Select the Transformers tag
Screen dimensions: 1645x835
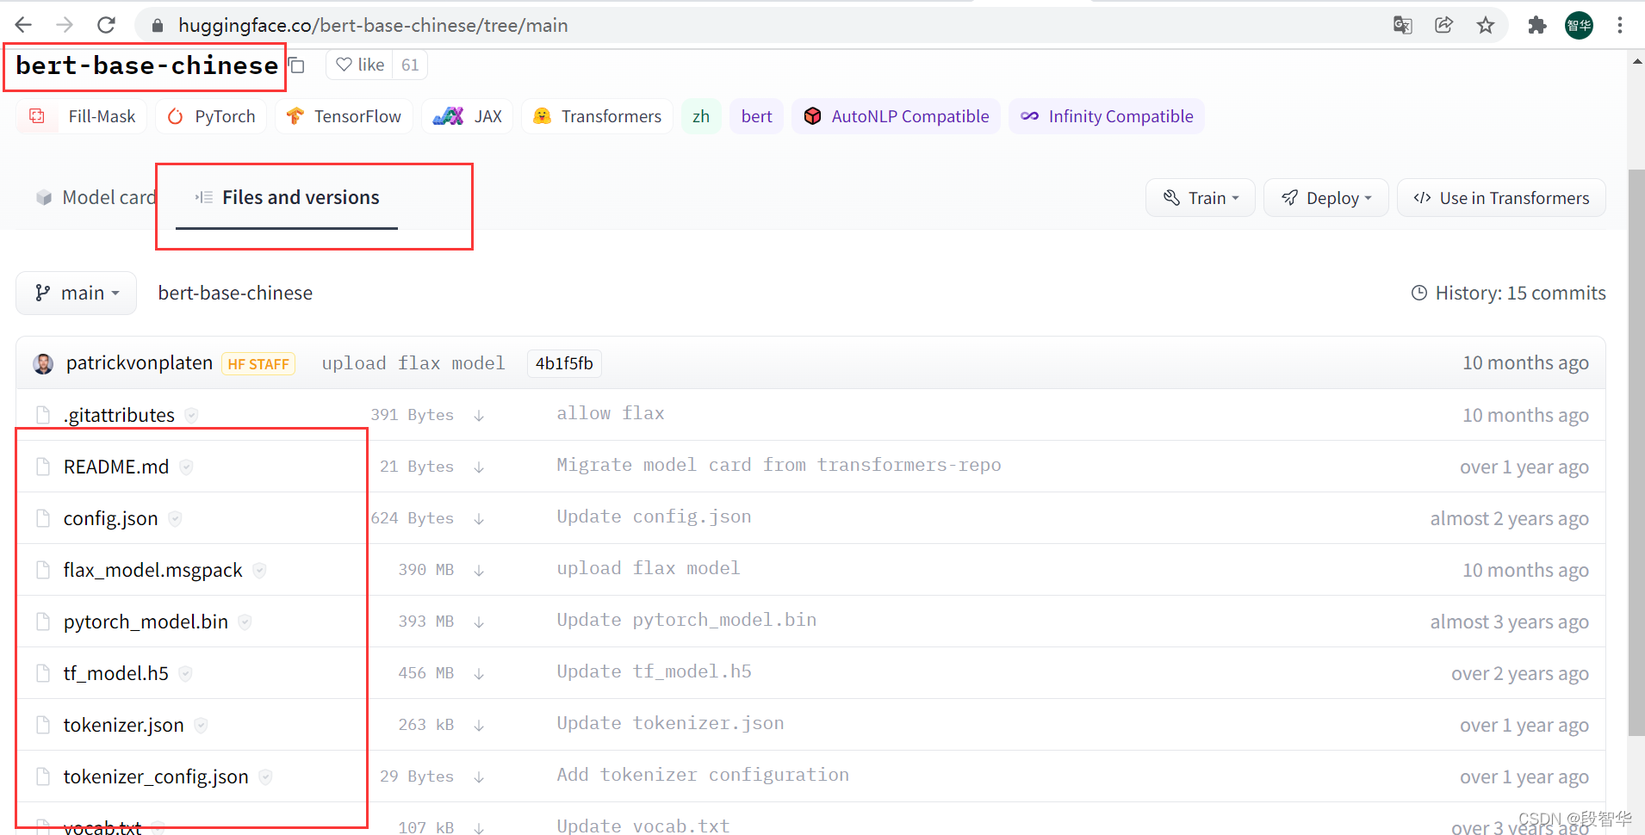click(x=597, y=116)
